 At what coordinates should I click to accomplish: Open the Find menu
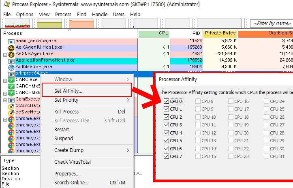click(x=81, y=15)
